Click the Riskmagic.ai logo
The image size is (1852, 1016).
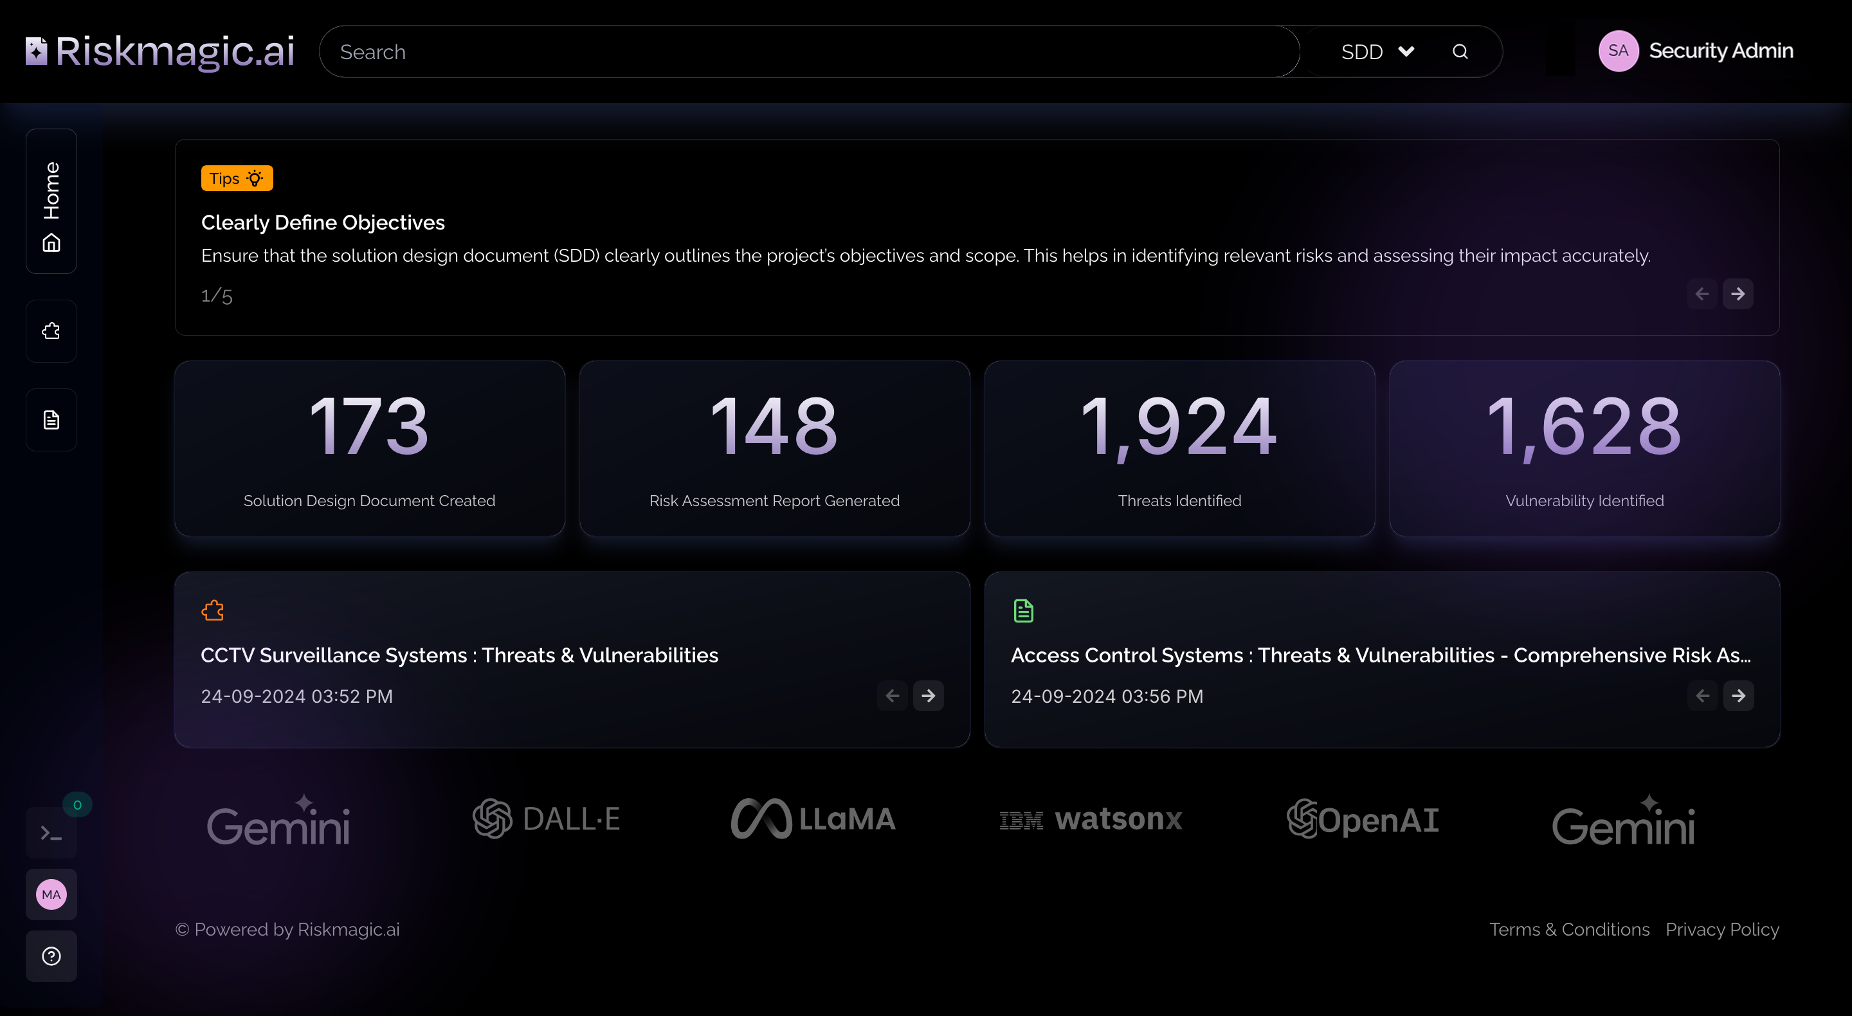point(160,51)
